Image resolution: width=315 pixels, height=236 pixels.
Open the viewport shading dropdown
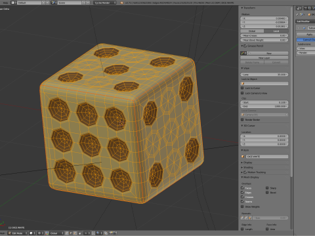[x=32, y=233]
